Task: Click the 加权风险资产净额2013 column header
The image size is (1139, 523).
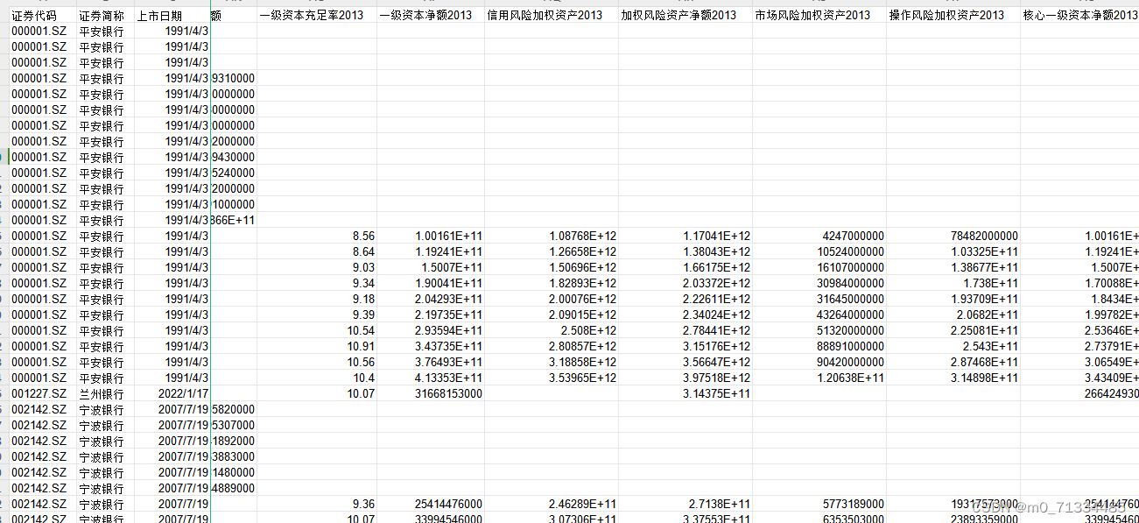Action: coord(686,15)
